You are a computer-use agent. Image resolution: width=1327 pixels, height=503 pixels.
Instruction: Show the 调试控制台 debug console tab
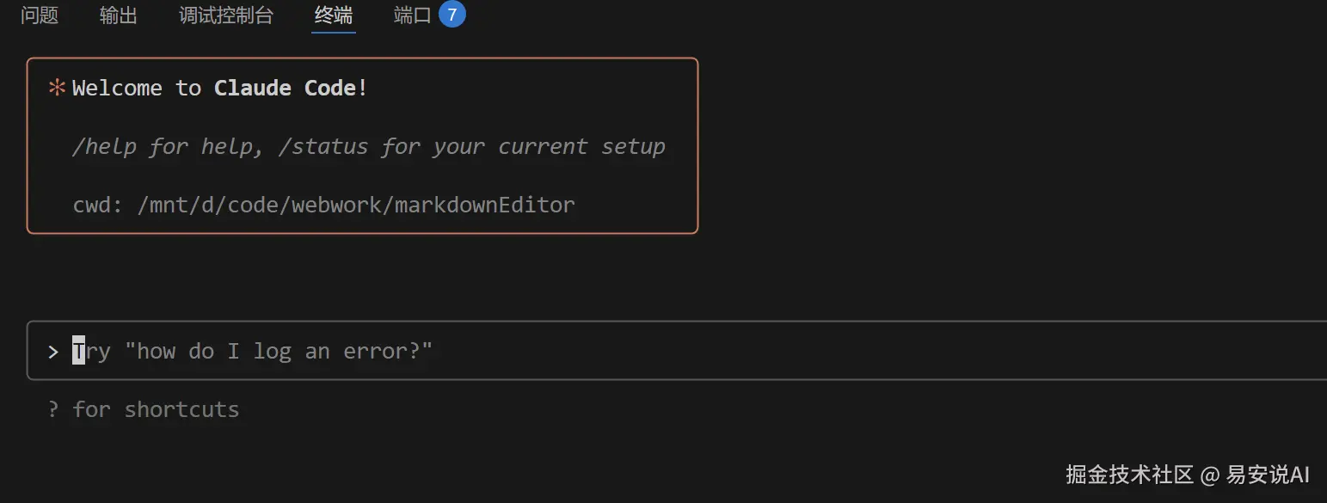pos(226,15)
